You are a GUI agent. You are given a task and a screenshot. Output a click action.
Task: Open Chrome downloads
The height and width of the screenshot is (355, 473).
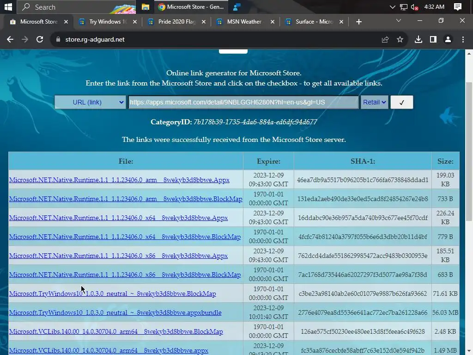click(418, 40)
